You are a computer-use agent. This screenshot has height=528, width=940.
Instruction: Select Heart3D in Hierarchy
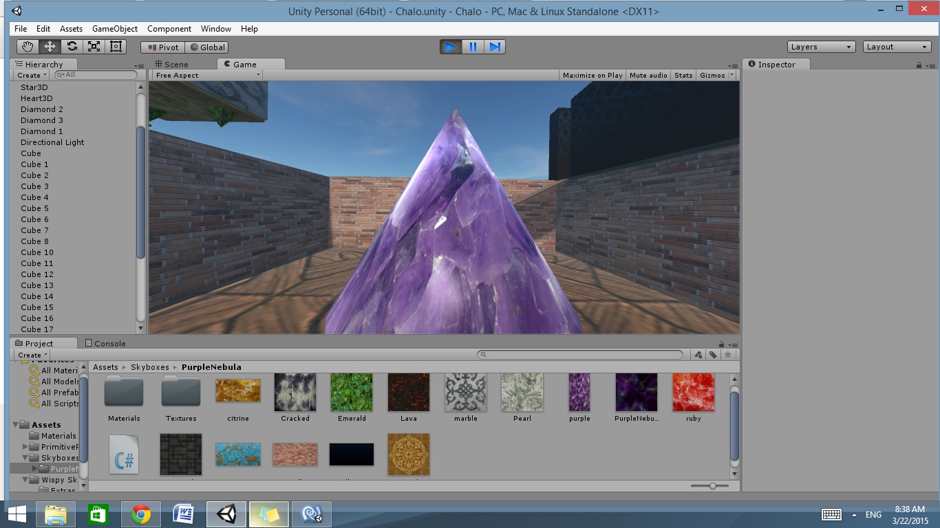pyautogui.click(x=36, y=98)
